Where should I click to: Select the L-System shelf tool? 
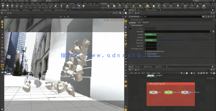tap(74, 6)
